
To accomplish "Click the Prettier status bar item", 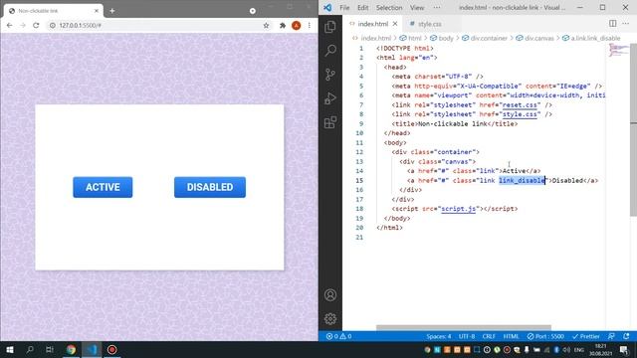I will (585, 336).
